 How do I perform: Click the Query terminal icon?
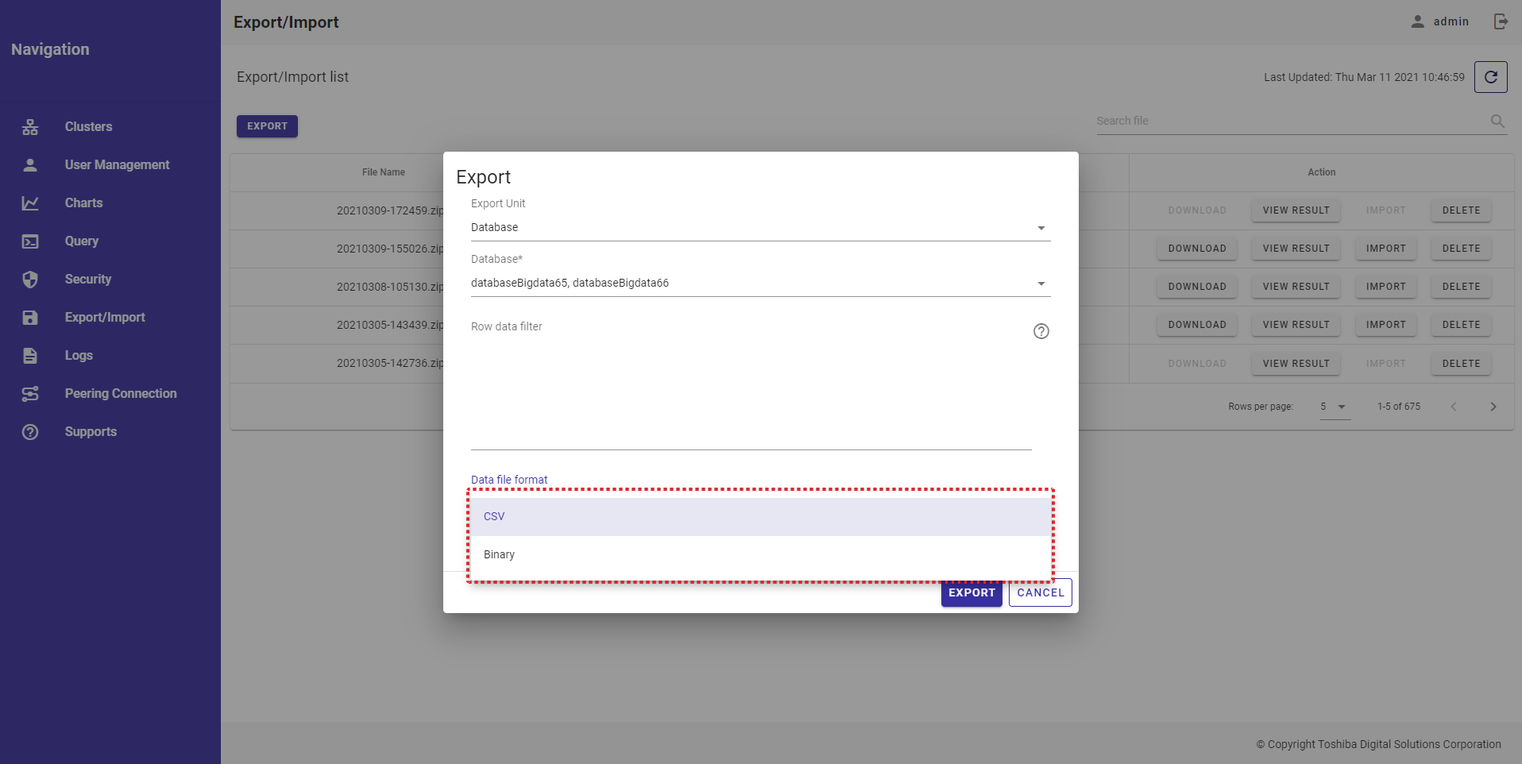tap(30, 241)
